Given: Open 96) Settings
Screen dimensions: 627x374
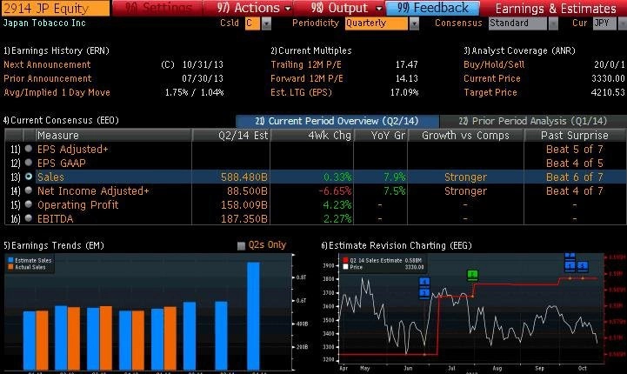Looking at the screenshot, I should click(158, 8).
